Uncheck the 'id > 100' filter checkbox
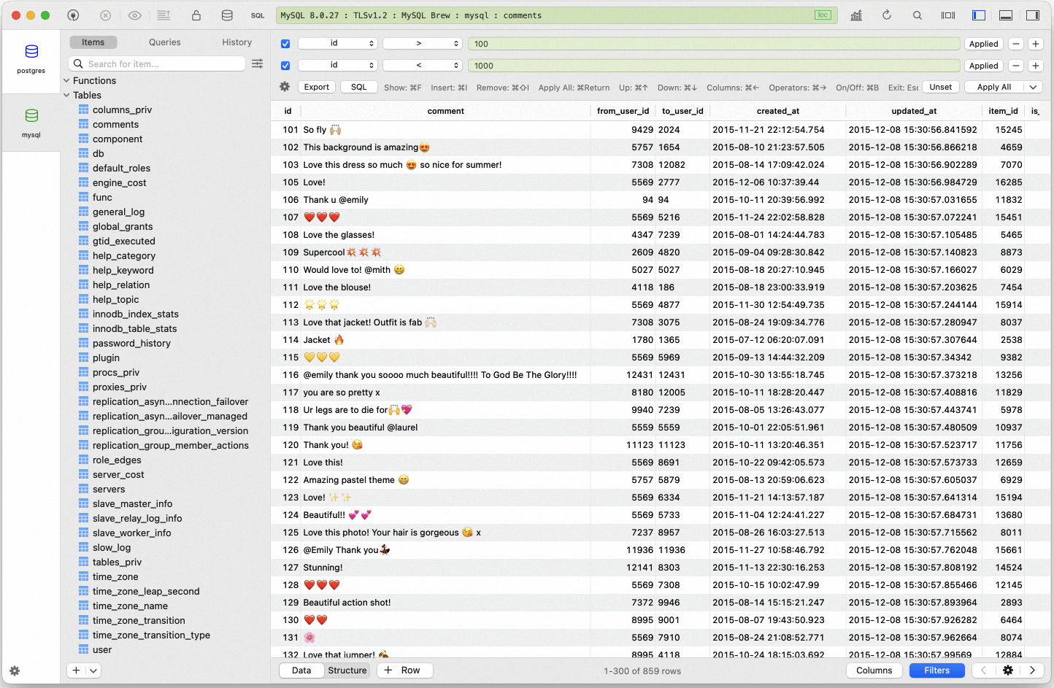1054x688 pixels. point(285,44)
